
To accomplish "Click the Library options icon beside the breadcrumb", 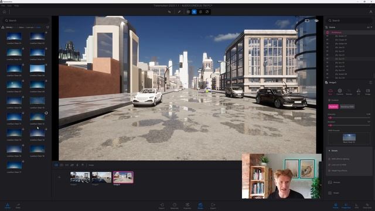I will [47, 28].
